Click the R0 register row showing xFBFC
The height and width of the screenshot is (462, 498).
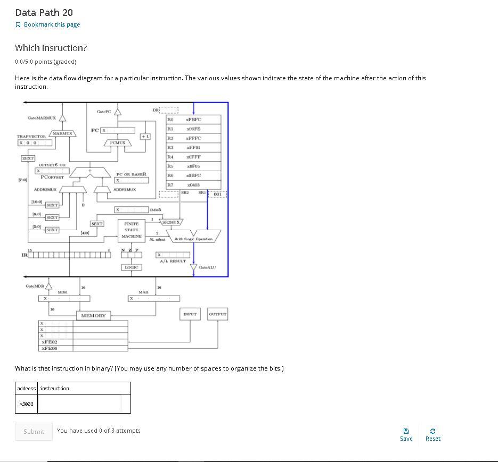(193, 120)
